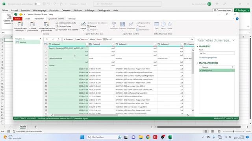This screenshot has height=141, width=252.
Task: Click the Date column icon
Action: click(x=157, y=24)
